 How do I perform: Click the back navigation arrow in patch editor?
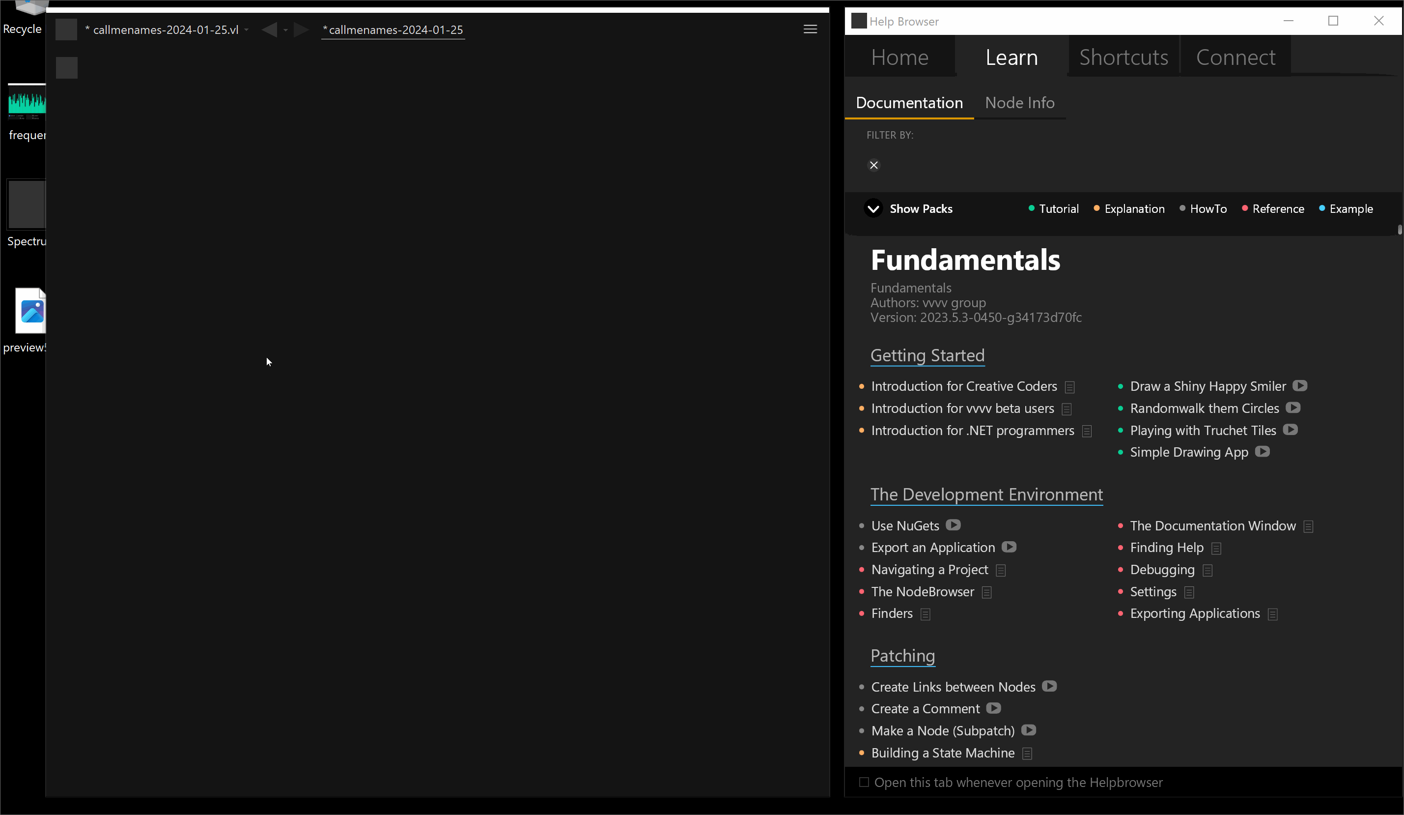(x=269, y=29)
